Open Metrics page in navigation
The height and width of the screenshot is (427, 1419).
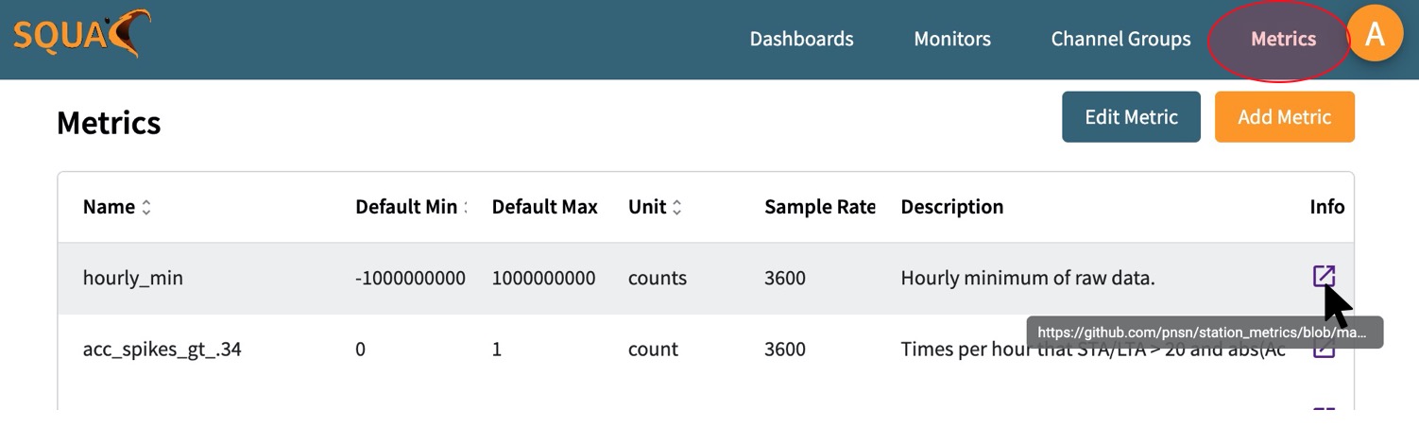[1283, 39]
